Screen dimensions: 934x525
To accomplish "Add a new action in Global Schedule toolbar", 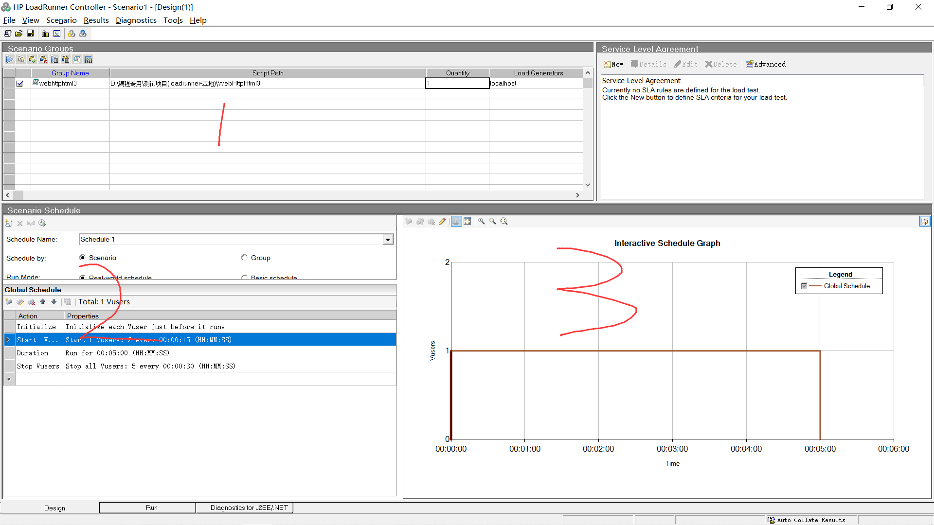I will pyautogui.click(x=9, y=302).
